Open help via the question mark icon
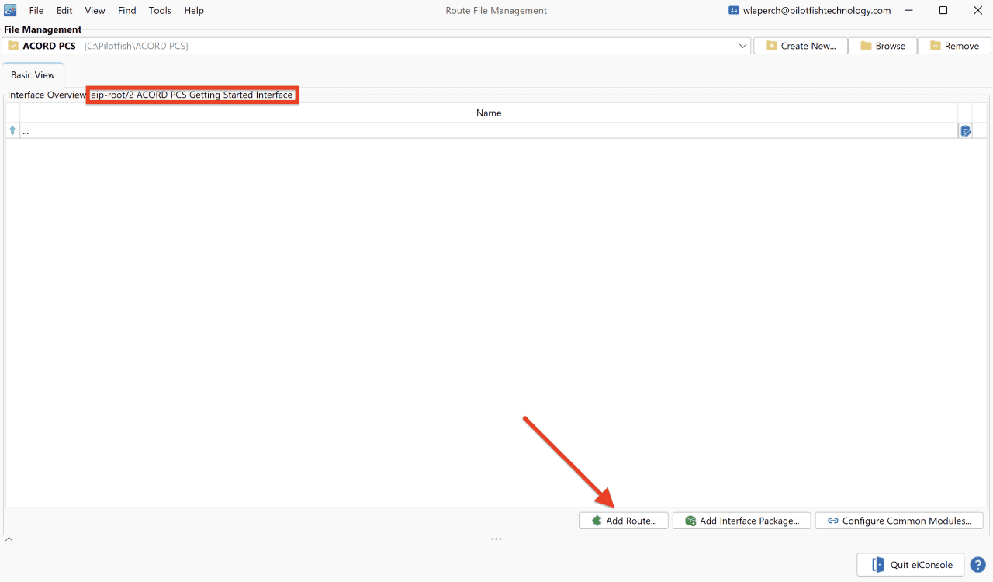 point(977,564)
